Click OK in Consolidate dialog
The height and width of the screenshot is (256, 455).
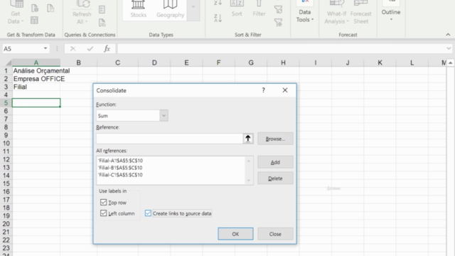point(235,234)
